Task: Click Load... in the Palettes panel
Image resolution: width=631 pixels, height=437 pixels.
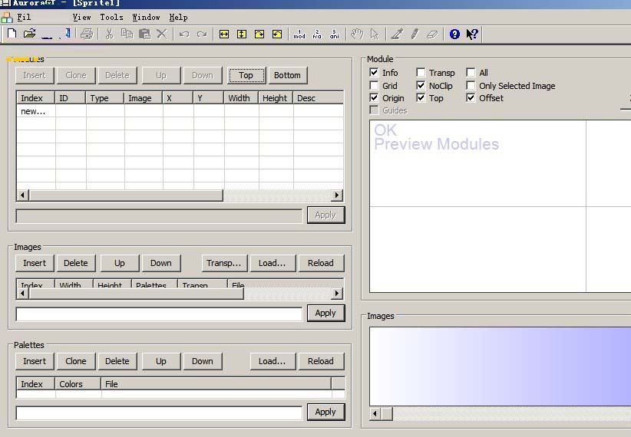Action: [272, 361]
